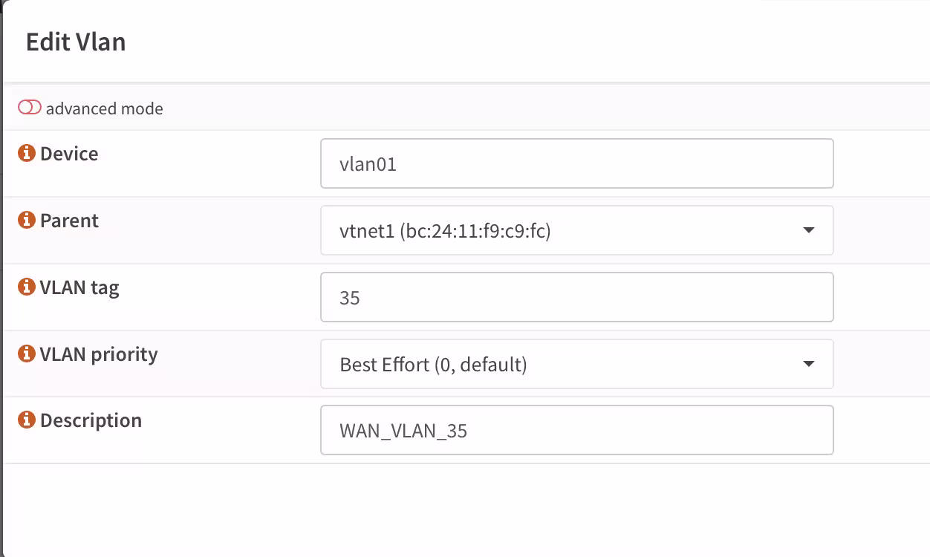Viewport: 930px width, 557px height.
Task: Show help info for Parent field
Action: 27,221
